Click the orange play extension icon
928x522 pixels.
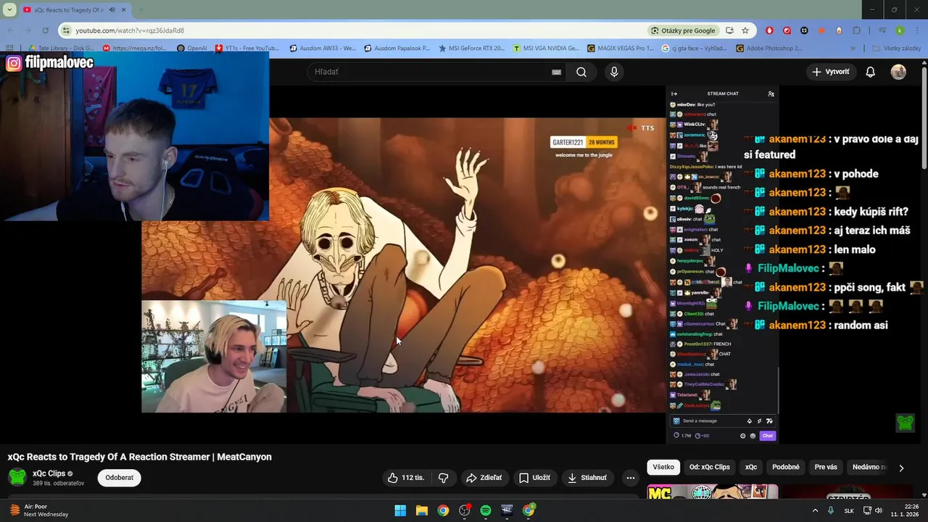pyautogui.click(x=821, y=30)
